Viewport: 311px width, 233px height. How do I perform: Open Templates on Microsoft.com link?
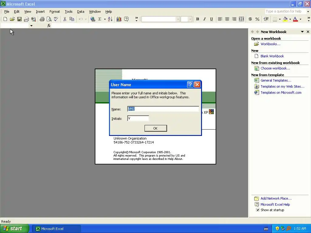pyautogui.click(x=281, y=93)
